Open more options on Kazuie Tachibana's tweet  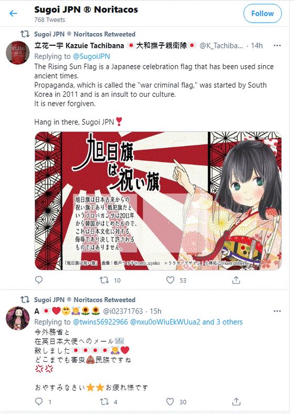click(x=277, y=45)
